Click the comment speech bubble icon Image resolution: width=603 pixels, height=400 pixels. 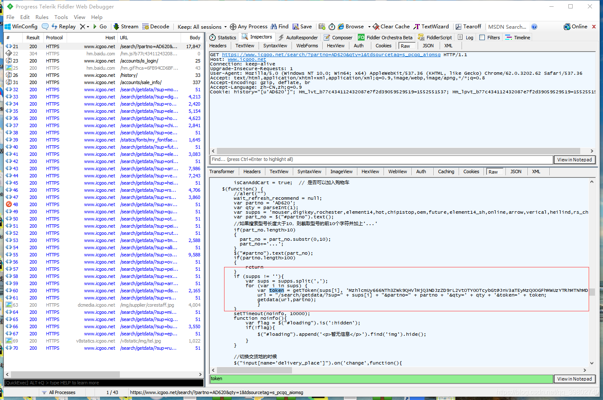point(45,26)
